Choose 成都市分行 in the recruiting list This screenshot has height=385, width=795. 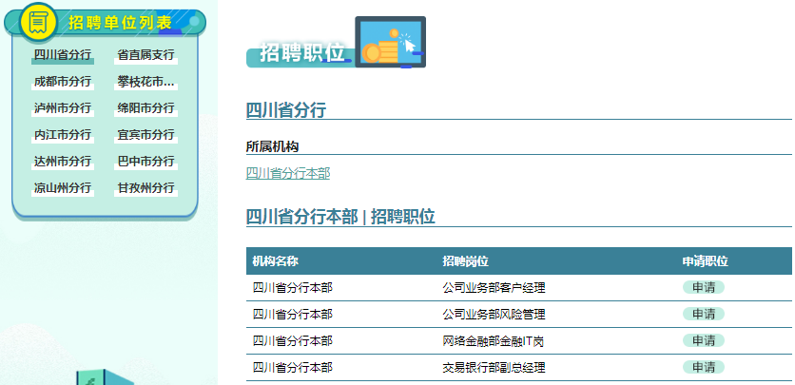[63, 82]
